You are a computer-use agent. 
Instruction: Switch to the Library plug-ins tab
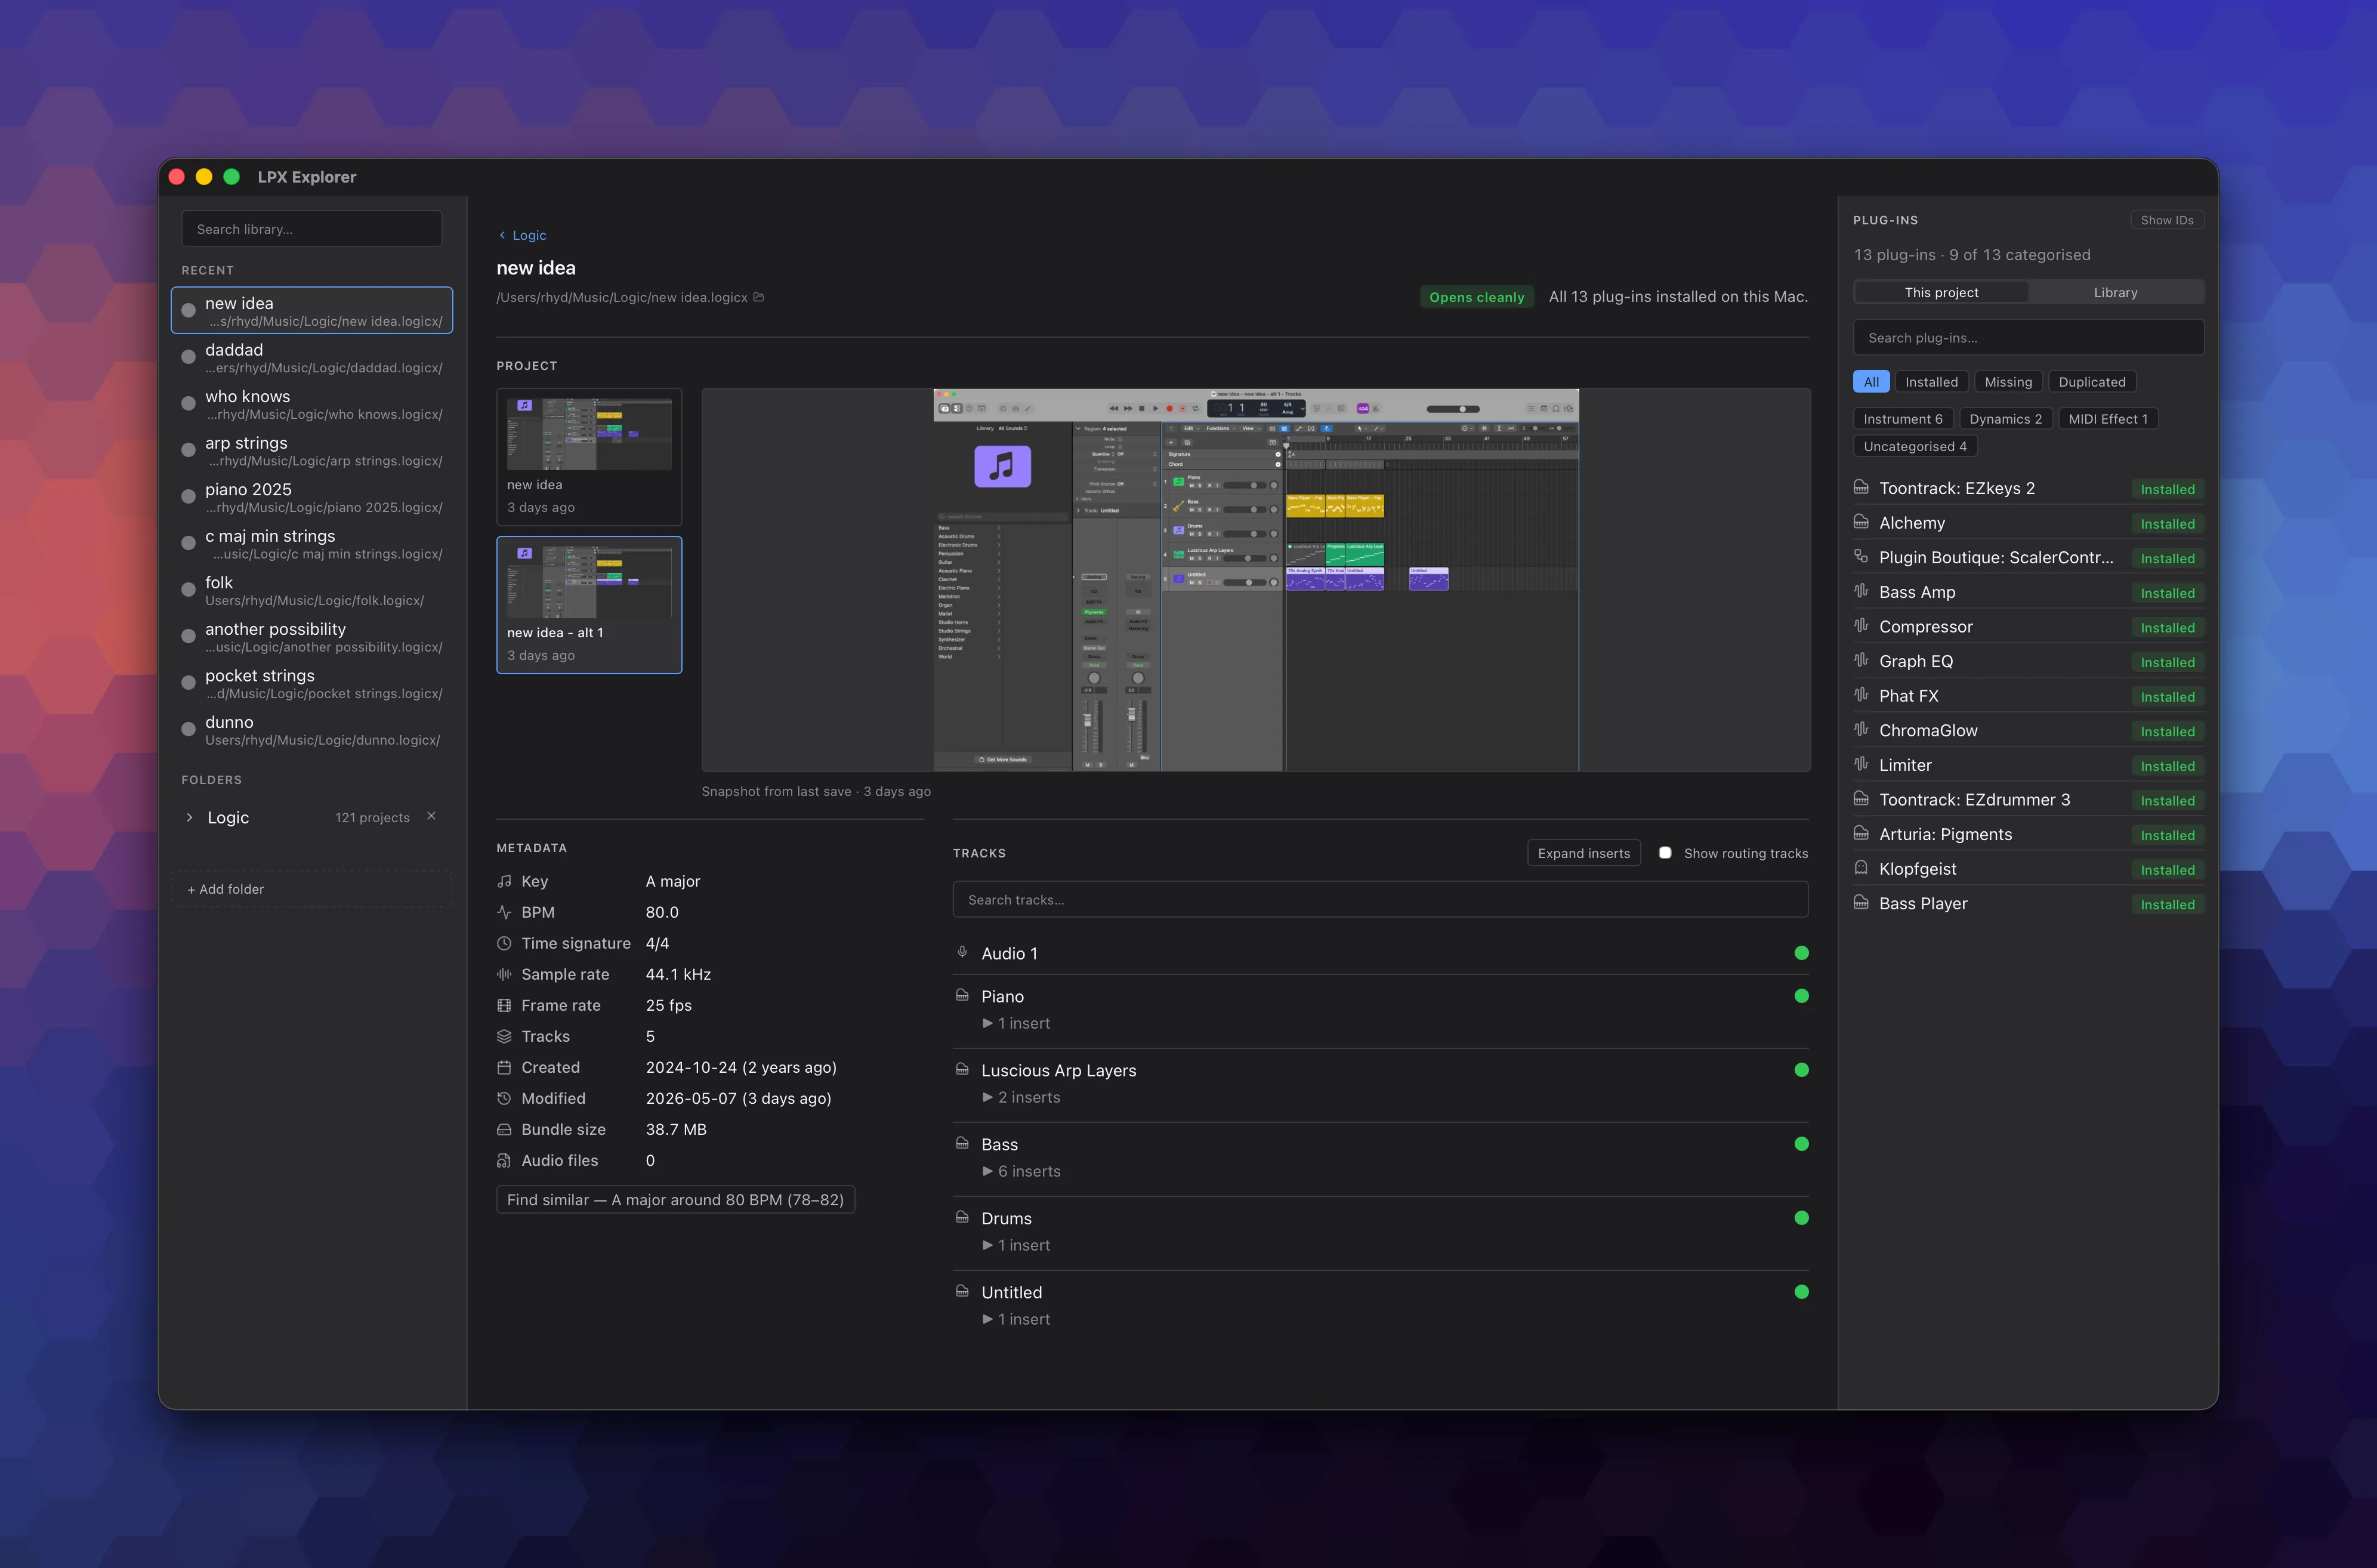click(x=2115, y=292)
